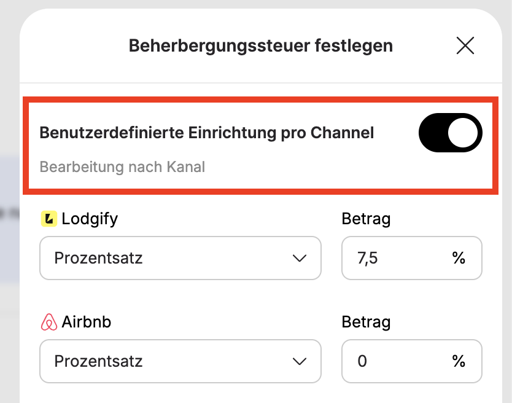The image size is (512, 403).
Task: Focus the Lodgify amount field showing 7,5
Action: [x=412, y=258]
